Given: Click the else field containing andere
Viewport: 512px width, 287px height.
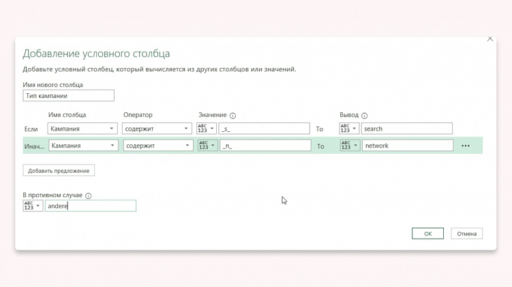Looking at the screenshot, I should pos(91,205).
